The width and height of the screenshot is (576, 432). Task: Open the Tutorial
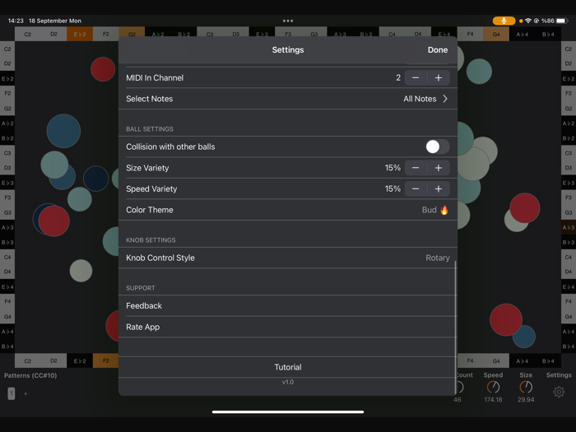point(288,367)
